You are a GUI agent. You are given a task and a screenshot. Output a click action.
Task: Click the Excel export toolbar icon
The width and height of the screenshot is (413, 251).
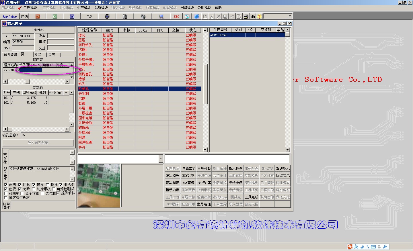[55, 17]
